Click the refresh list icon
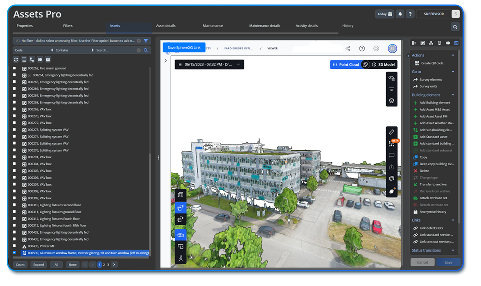 click(x=16, y=59)
